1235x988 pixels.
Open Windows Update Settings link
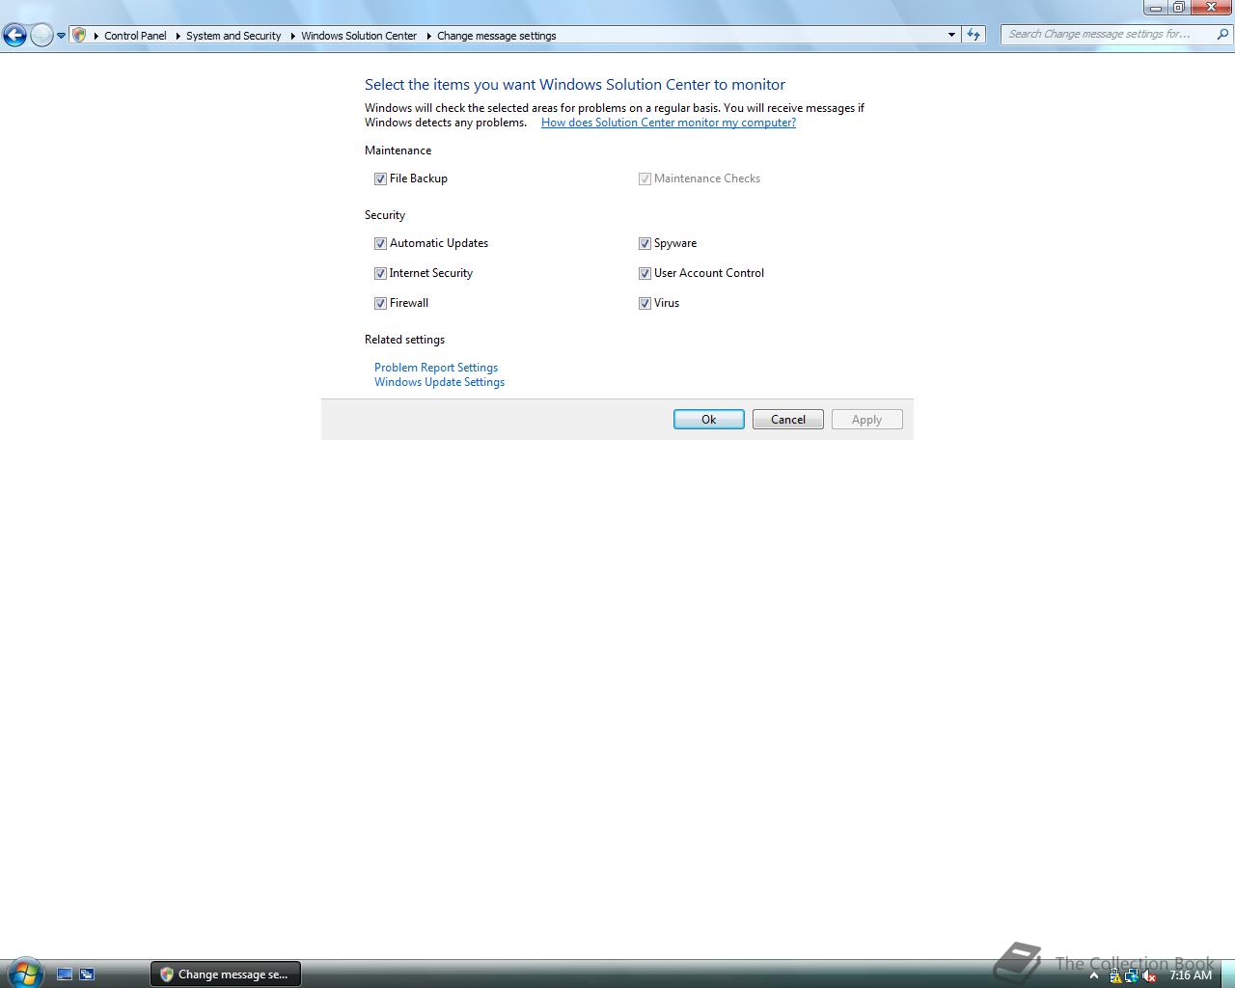[439, 382]
